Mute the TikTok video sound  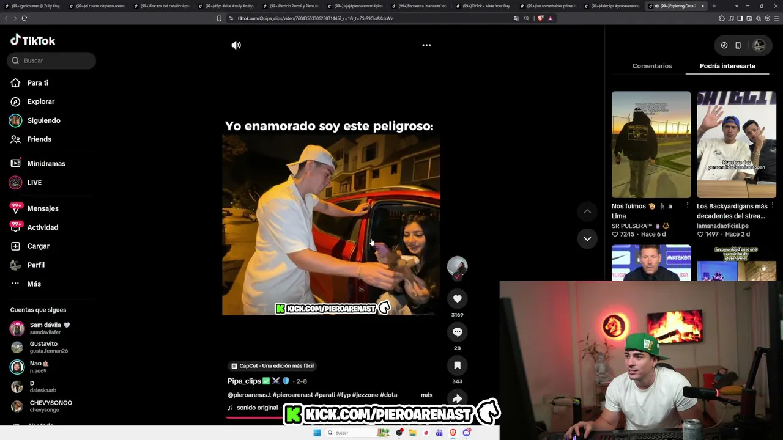click(x=236, y=45)
